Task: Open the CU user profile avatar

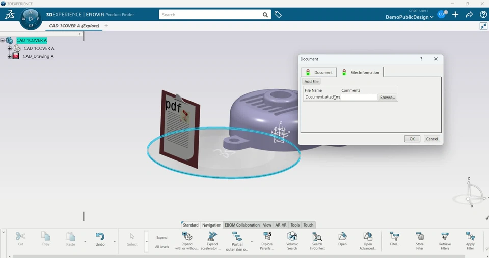Action: click(x=441, y=14)
